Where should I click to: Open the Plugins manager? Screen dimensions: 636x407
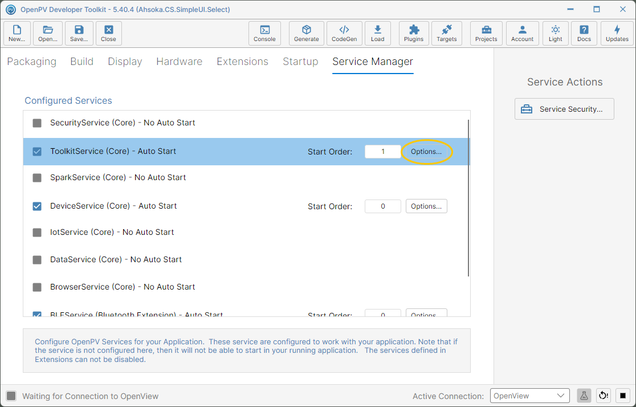[414, 33]
